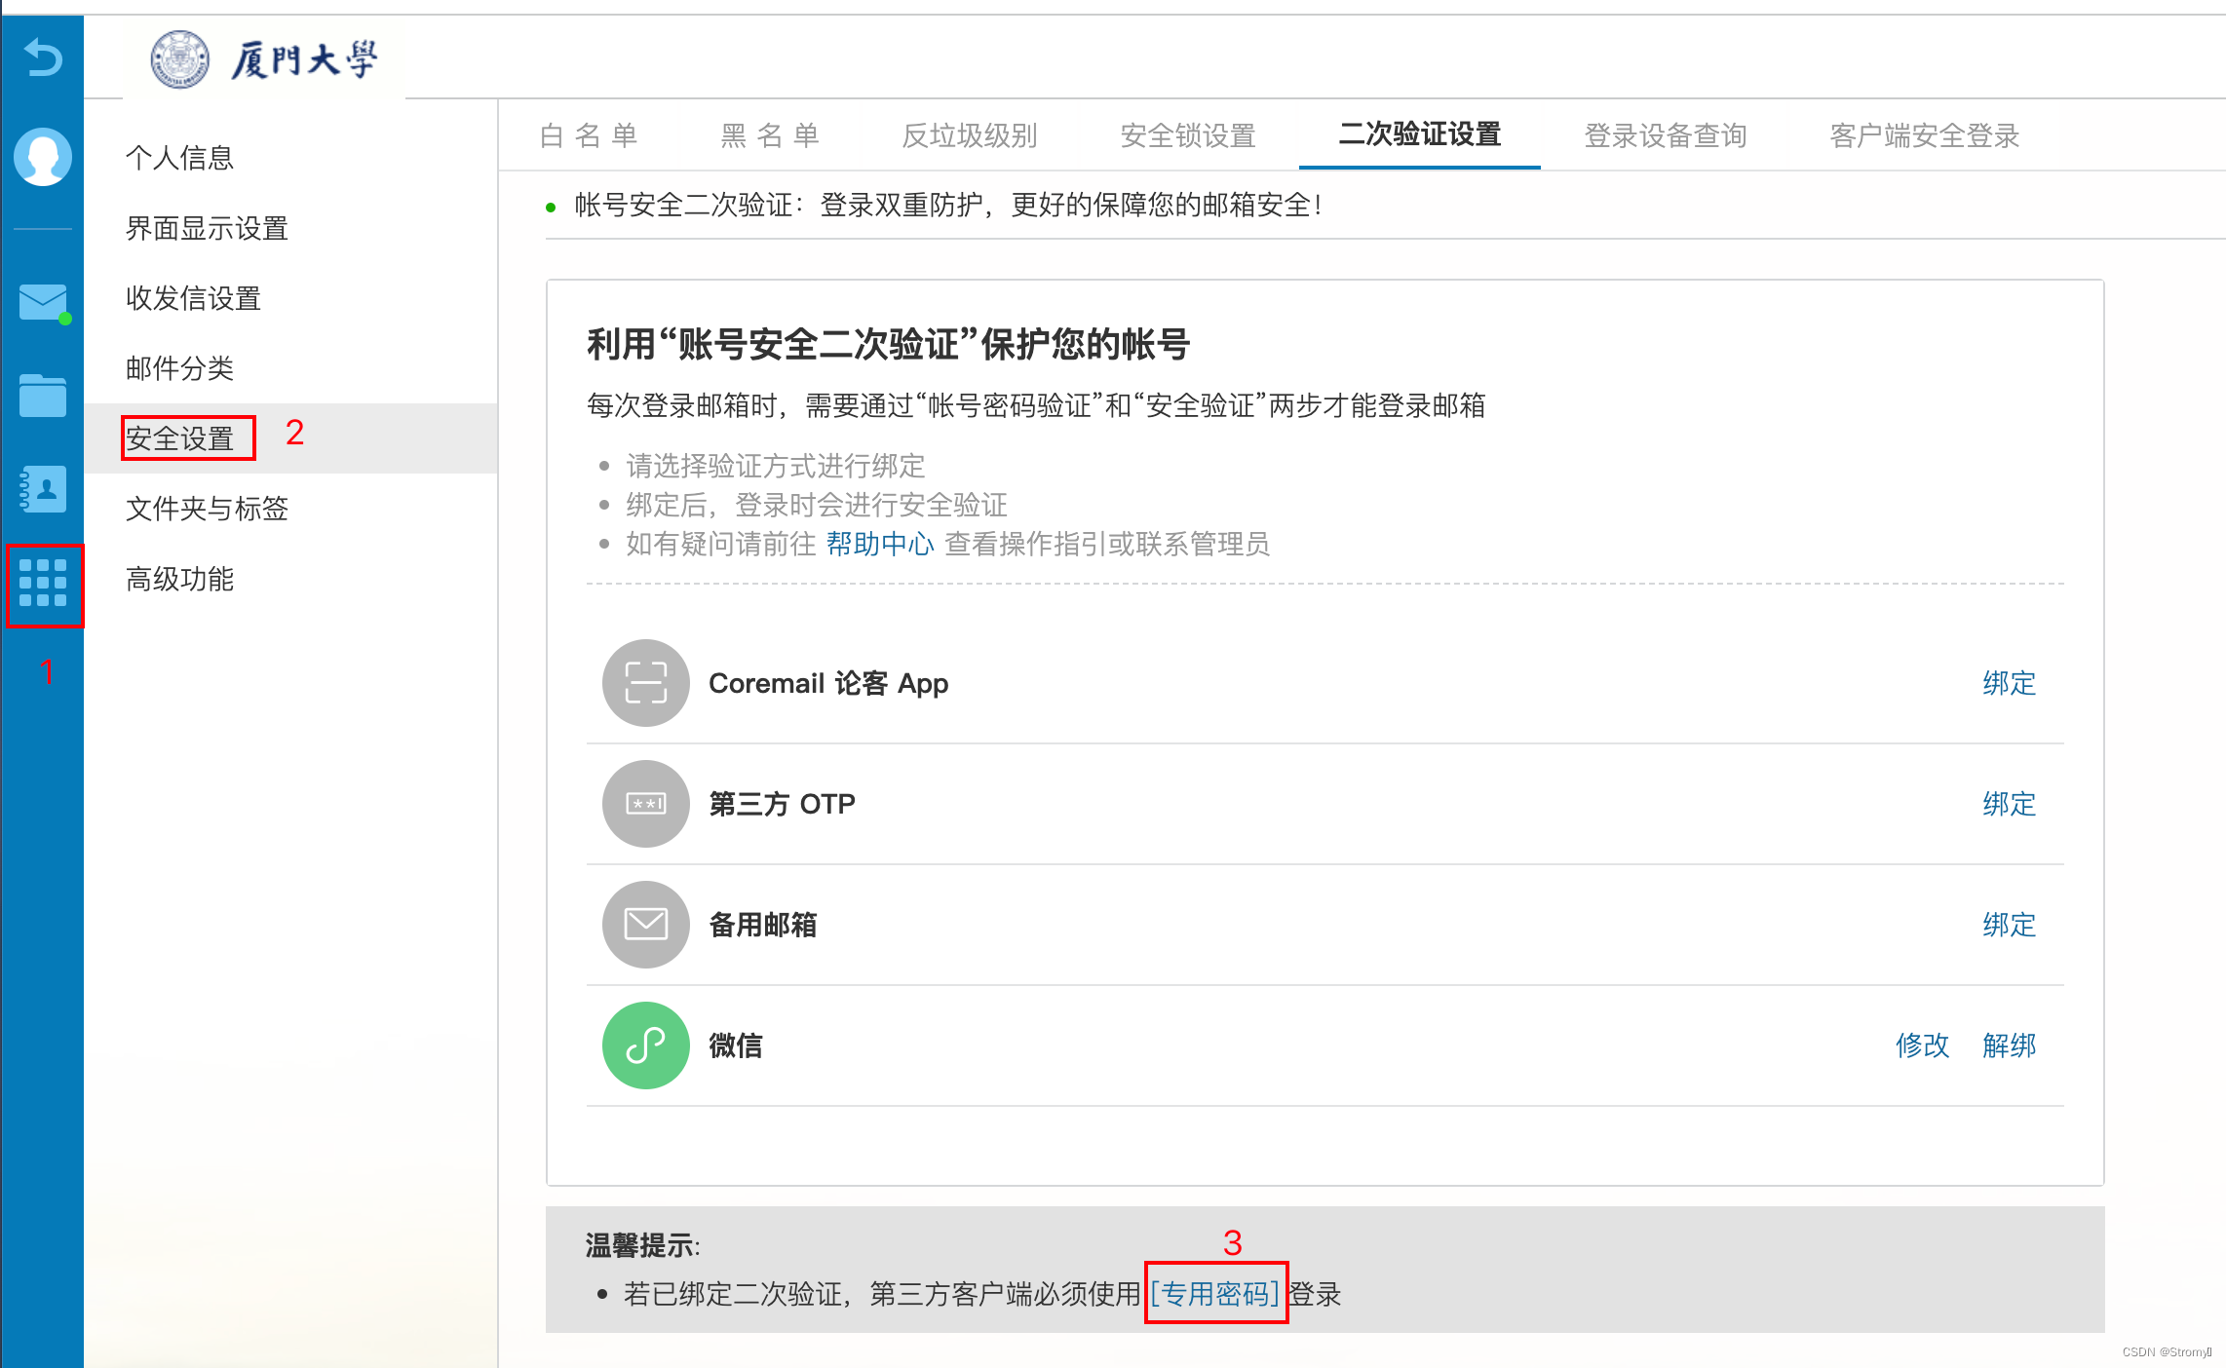The width and height of the screenshot is (2226, 1368).
Task: Open the 安全锁设置 tab
Action: click(x=1187, y=135)
